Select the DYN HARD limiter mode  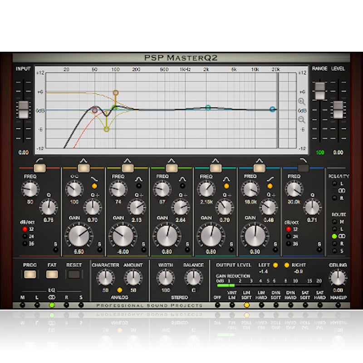(x=290, y=305)
